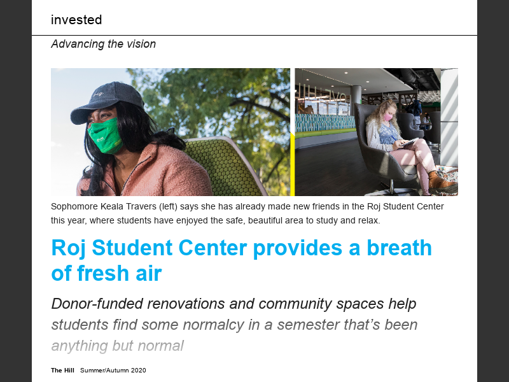Click "The Hill" publication name in footer
Screen dimensions: 509x382
pyautogui.click(x=62, y=371)
